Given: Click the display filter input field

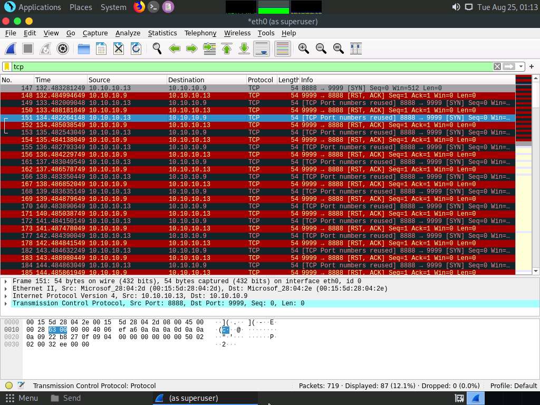Looking at the screenshot, I should point(252,66).
